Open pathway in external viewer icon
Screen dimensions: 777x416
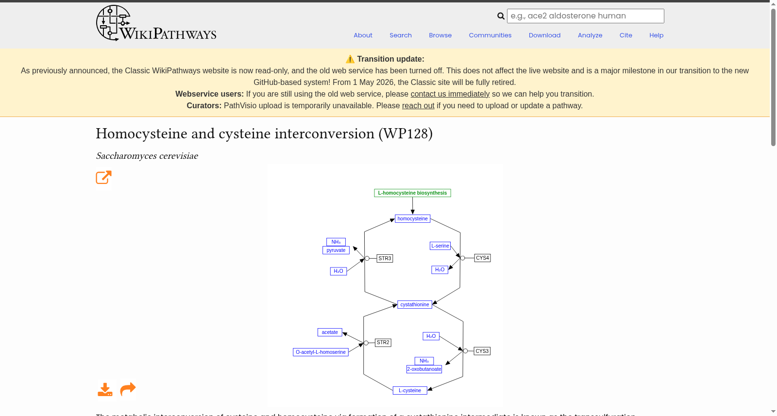point(104,177)
